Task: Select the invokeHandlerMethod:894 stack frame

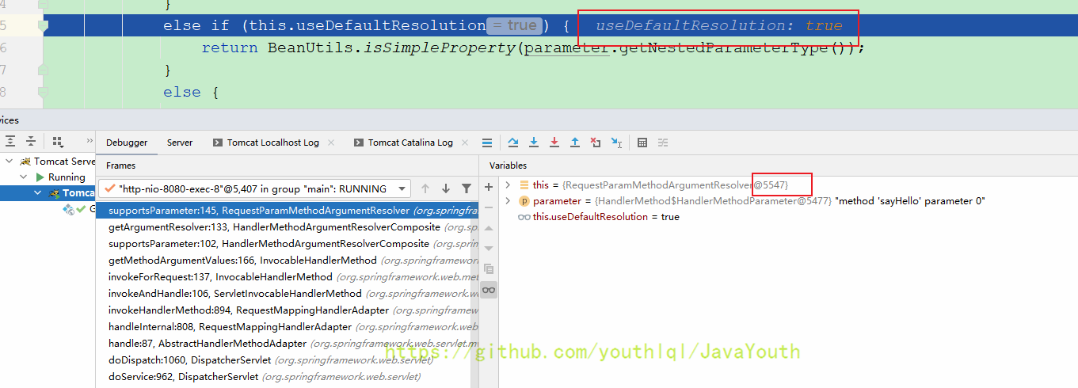Action: 249,310
